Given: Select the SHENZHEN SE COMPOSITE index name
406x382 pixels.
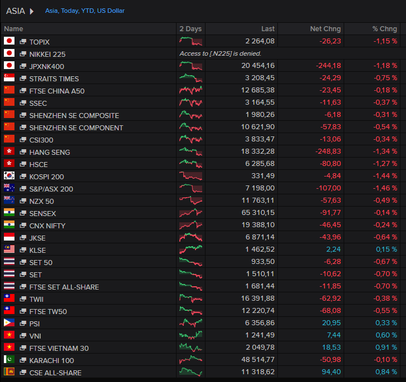Looking at the screenshot, I should [x=74, y=115].
